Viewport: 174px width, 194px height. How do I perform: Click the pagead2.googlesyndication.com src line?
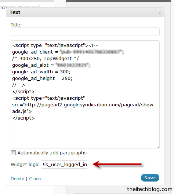84,105
